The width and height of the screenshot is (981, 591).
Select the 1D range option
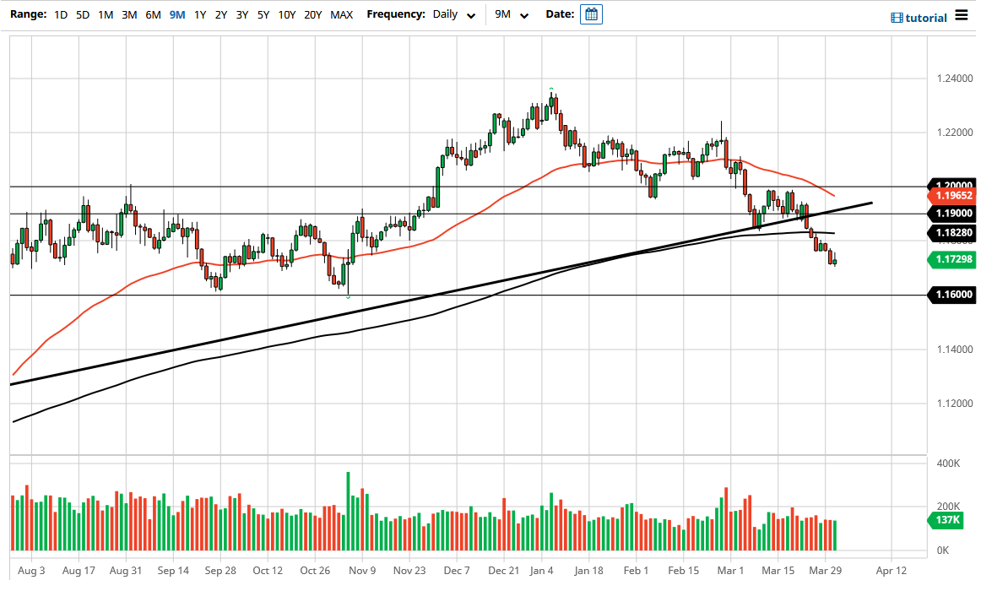point(60,14)
